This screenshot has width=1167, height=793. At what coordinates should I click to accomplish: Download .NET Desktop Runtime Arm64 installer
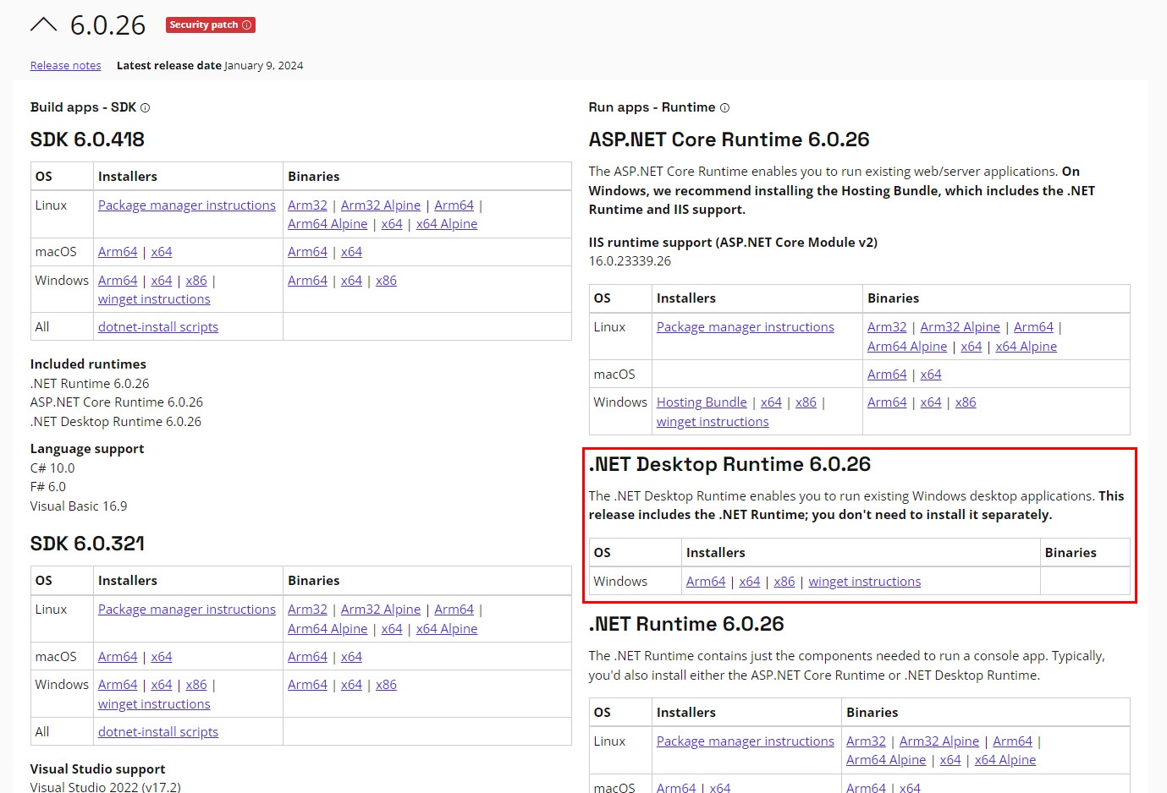tap(705, 582)
